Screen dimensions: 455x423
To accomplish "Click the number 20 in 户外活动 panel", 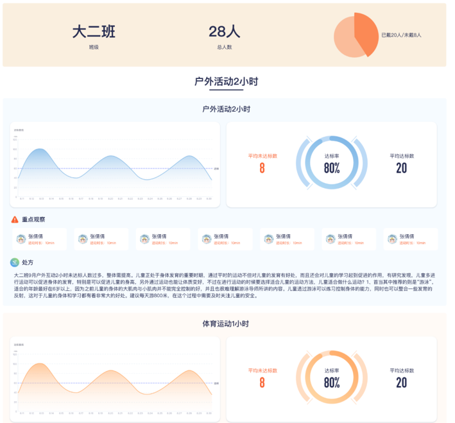I will point(402,168).
